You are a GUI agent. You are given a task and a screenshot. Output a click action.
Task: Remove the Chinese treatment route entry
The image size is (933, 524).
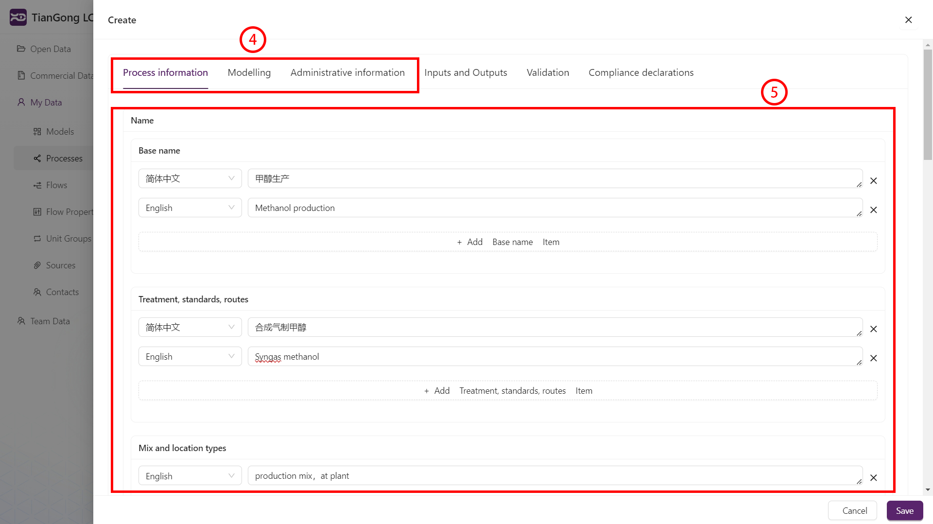click(873, 329)
